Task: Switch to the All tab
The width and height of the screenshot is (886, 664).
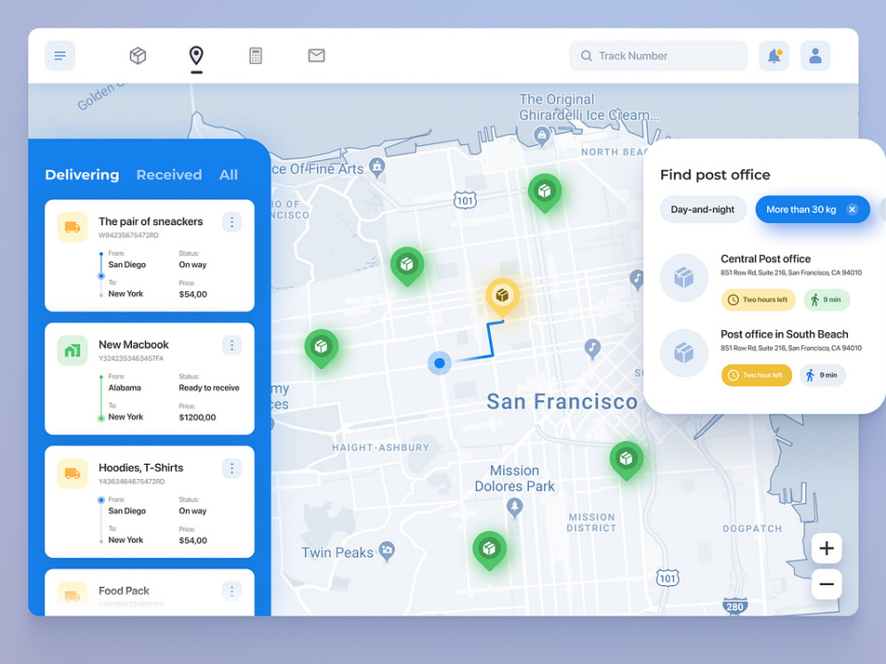Action: [229, 174]
